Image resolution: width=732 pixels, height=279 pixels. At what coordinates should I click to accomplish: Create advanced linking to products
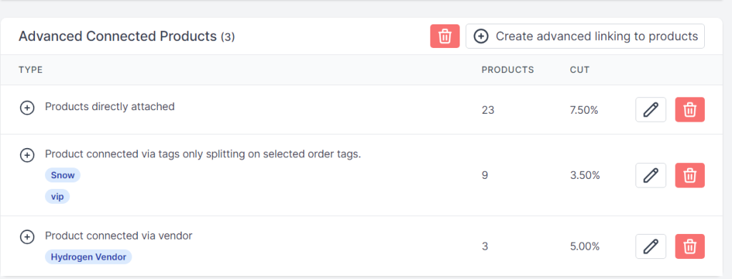tap(585, 36)
